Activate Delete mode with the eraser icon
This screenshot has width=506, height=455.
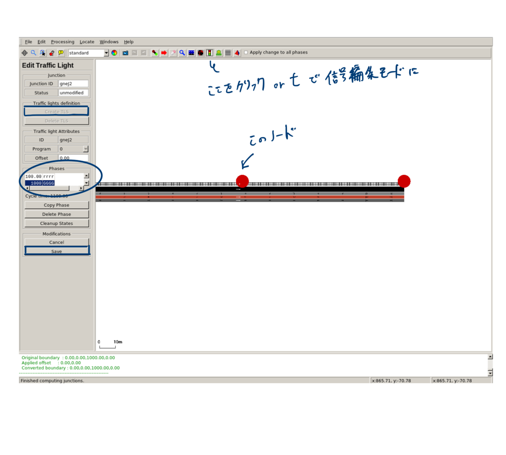(x=172, y=53)
